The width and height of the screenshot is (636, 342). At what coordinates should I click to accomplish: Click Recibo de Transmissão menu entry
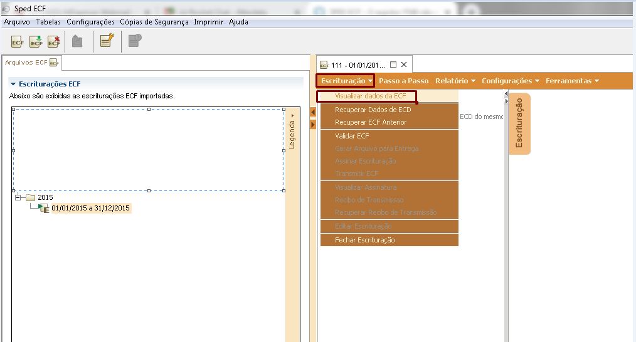coord(390,200)
